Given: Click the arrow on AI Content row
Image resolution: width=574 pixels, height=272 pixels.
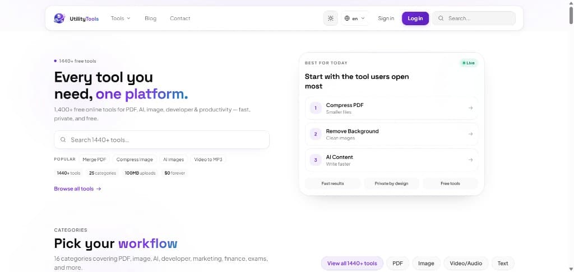Looking at the screenshot, I should click(x=471, y=160).
